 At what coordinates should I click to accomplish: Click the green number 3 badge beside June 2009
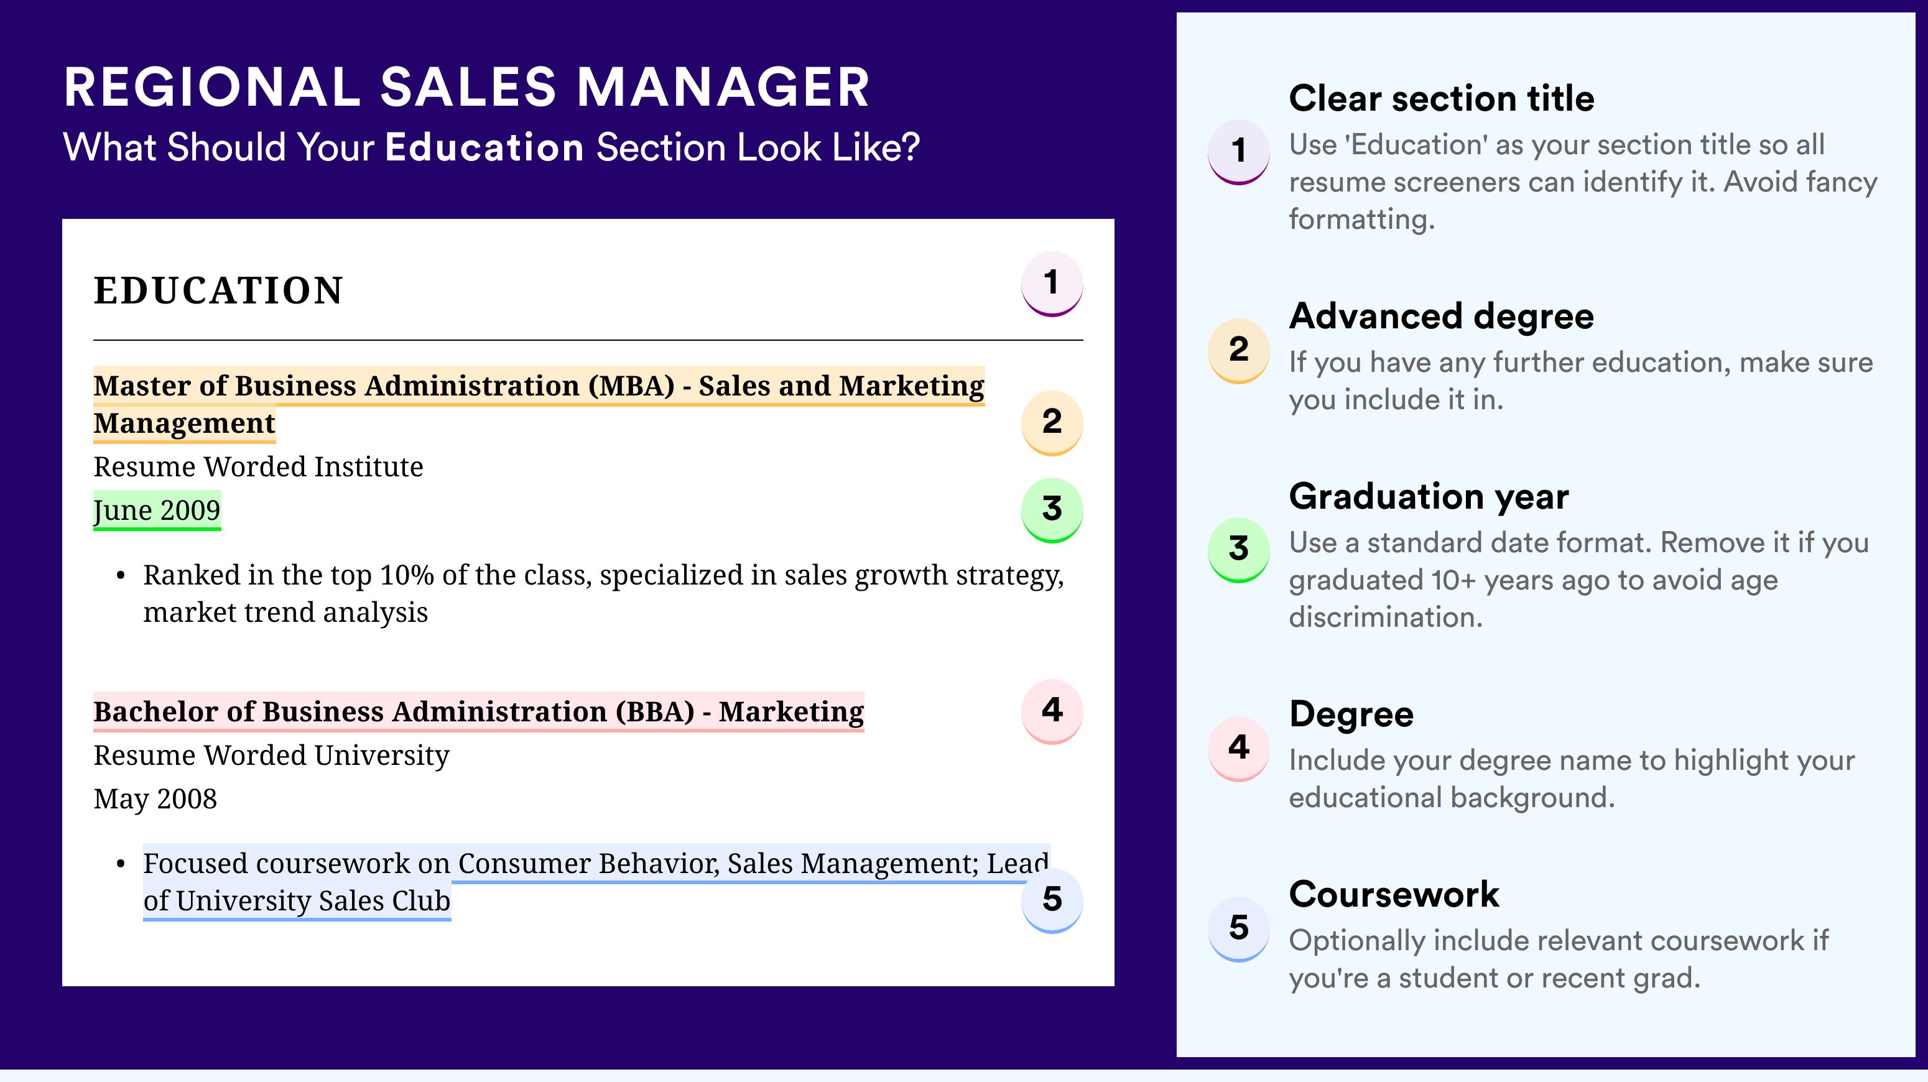coord(1052,509)
